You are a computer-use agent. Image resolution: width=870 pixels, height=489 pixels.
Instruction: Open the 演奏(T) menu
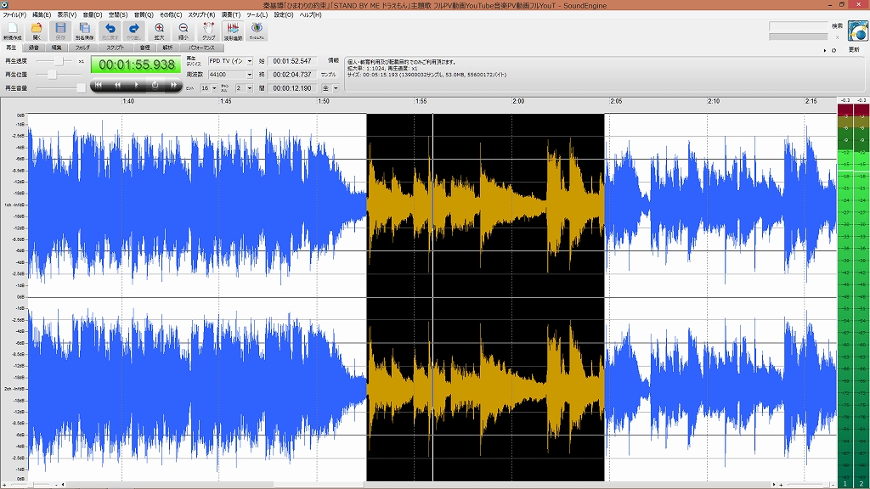tap(231, 15)
